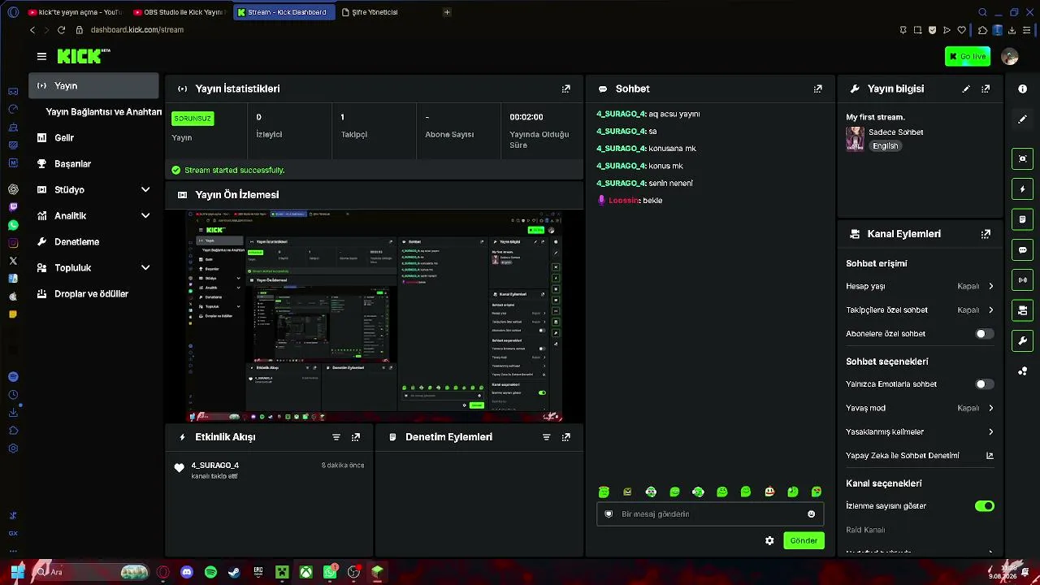Click the chat message input field
Viewport: 1040px width, 585px height.
(x=708, y=514)
